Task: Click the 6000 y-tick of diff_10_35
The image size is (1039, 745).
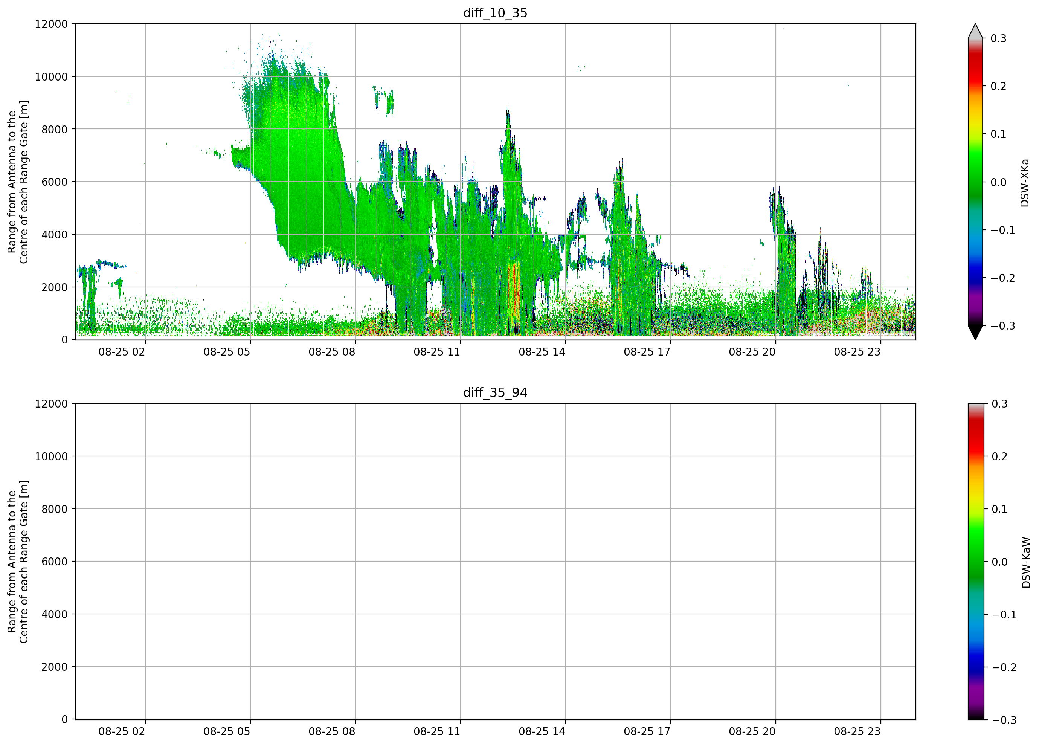Action: 55,182
